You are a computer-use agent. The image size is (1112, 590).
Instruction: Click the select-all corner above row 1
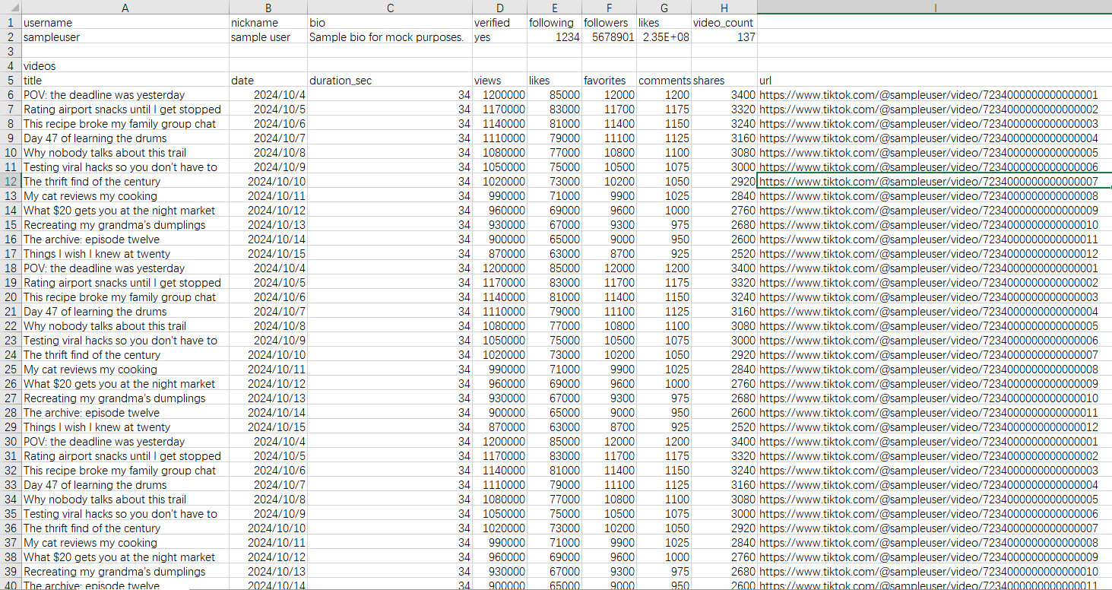[11, 8]
